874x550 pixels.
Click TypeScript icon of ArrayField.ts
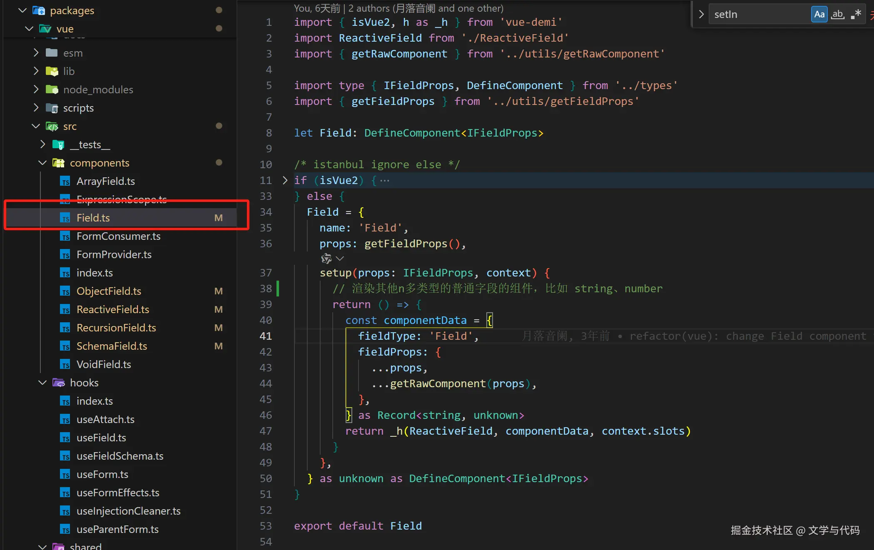(x=65, y=181)
